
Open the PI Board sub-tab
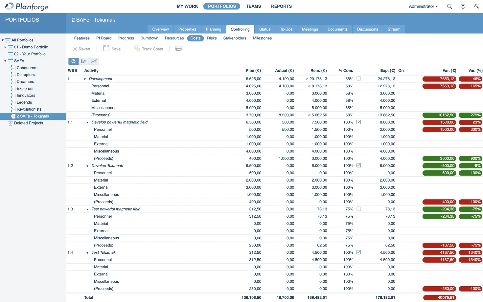[x=104, y=38]
